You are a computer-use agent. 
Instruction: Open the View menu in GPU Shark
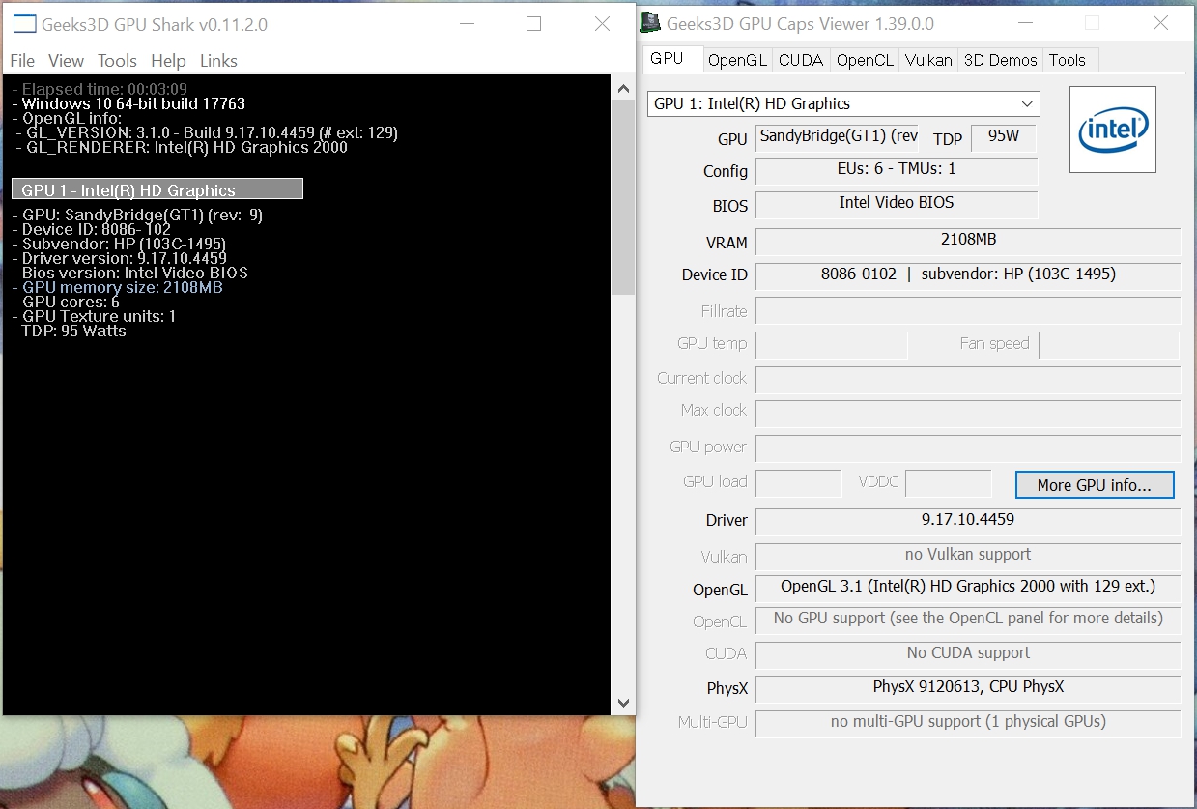click(x=66, y=61)
